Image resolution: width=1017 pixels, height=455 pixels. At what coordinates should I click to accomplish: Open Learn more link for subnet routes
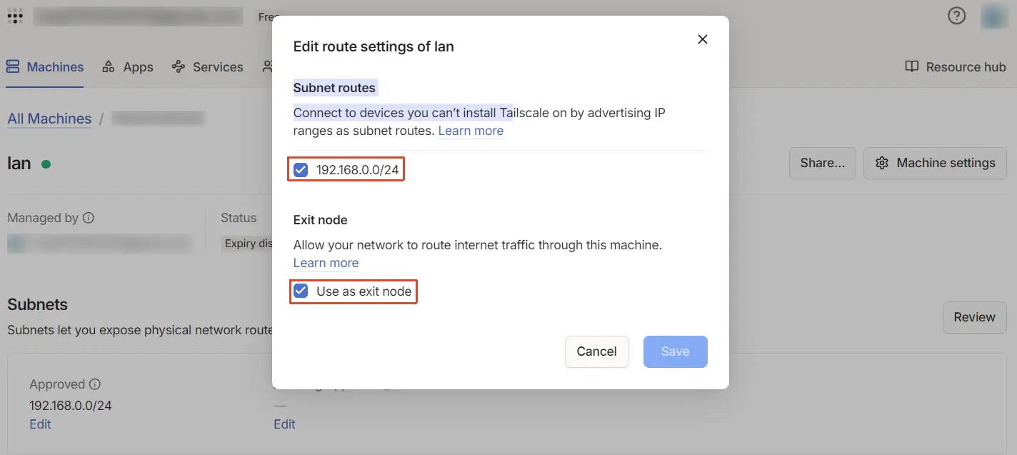pyautogui.click(x=471, y=131)
